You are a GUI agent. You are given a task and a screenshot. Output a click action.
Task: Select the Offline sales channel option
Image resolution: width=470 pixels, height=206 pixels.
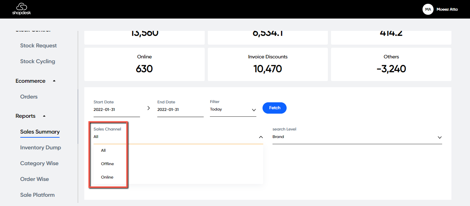pos(107,164)
